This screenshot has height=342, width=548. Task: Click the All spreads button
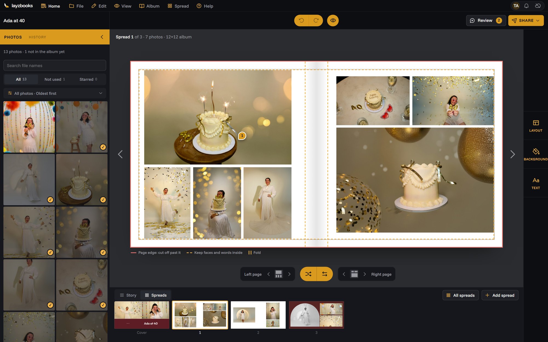point(461,295)
